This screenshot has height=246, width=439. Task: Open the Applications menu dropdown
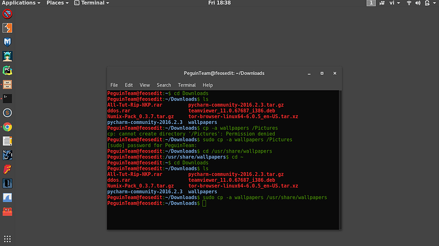21,3
